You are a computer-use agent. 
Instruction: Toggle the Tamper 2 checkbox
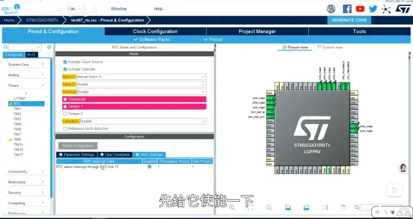(x=65, y=114)
